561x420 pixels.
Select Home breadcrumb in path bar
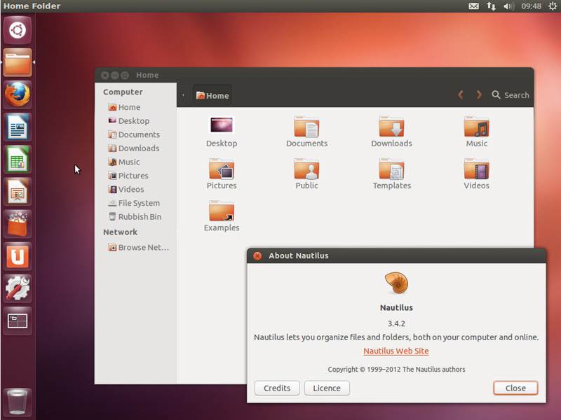coord(212,95)
